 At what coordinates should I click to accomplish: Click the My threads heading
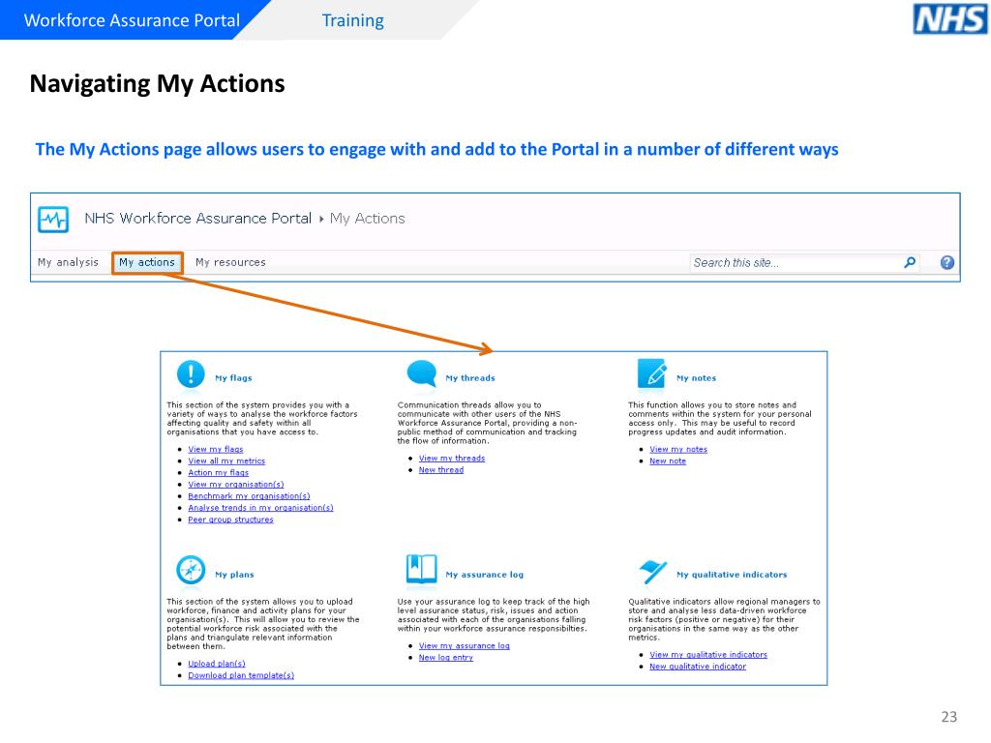pyautogui.click(x=470, y=378)
